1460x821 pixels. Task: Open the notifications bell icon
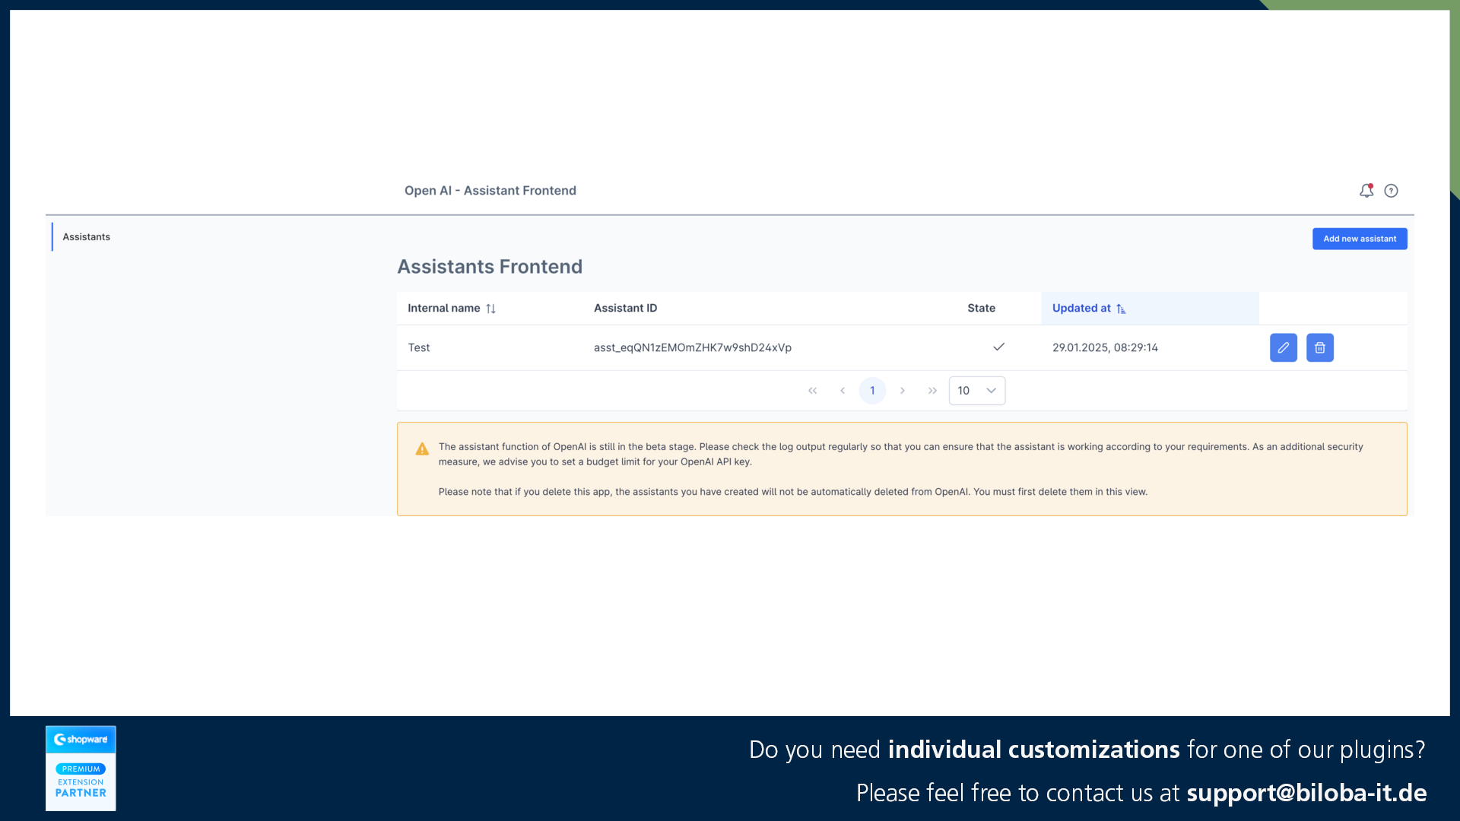coord(1366,191)
